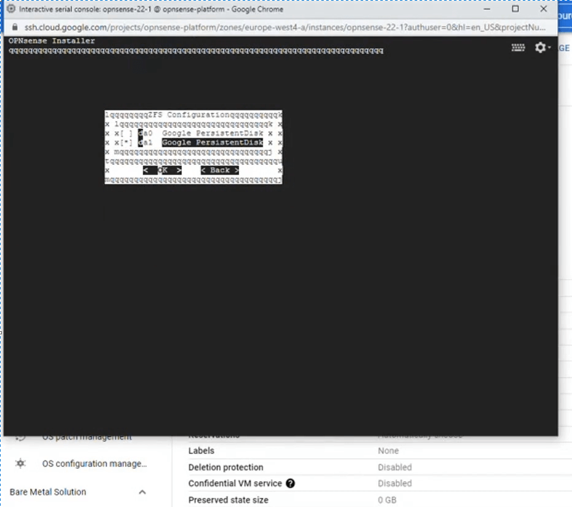This screenshot has width=572, height=507.
Task: Click the Deletion protection row label
Action: [225, 467]
